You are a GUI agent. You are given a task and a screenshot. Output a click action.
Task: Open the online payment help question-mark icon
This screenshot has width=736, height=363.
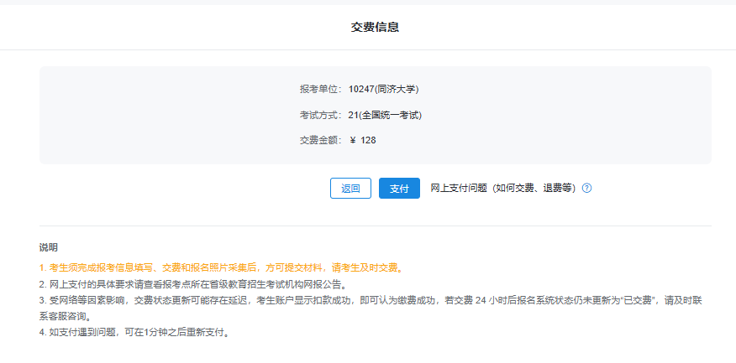point(586,189)
